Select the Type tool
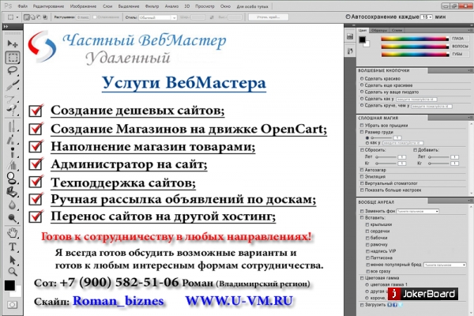Image resolution: width=474 pixels, height=316 pixels. point(12,246)
